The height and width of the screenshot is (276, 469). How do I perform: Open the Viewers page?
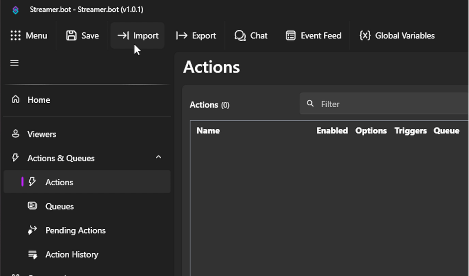pos(41,134)
